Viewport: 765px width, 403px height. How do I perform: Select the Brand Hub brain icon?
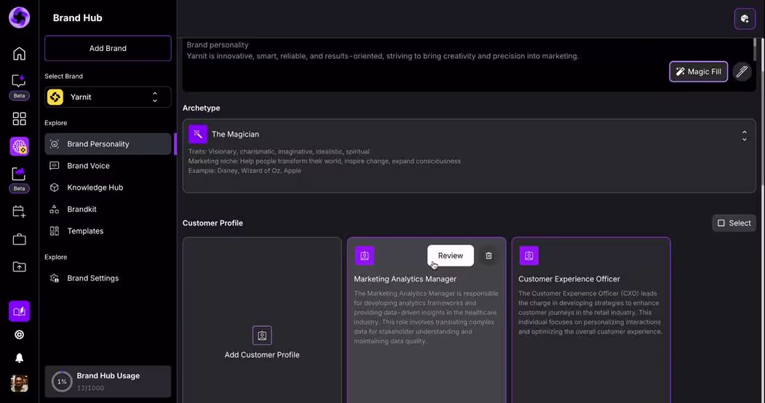point(19,146)
